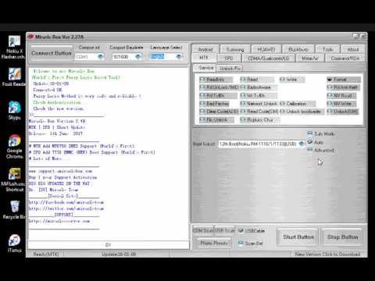375x281 pixels.
Task: Select the Rd UnLock/IMEI option
Action: tap(219, 87)
